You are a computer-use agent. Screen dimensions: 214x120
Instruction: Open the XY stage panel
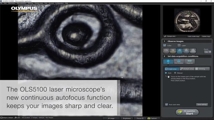tap(111, 118)
